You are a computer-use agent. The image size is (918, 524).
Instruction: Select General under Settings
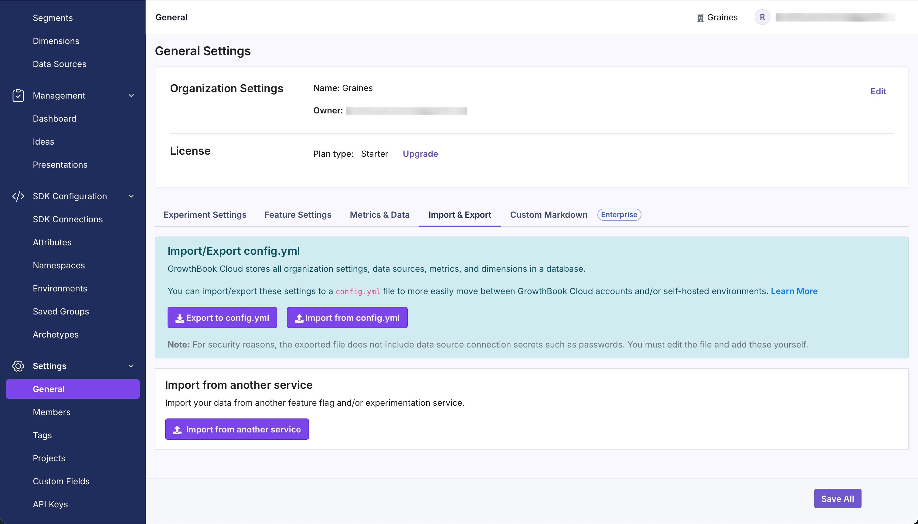pyautogui.click(x=73, y=389)
